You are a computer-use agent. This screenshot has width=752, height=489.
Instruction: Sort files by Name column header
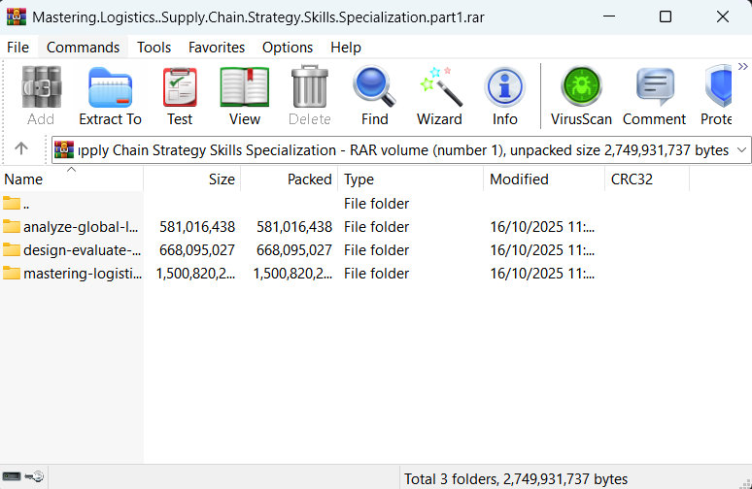click(x=23, y=179)
